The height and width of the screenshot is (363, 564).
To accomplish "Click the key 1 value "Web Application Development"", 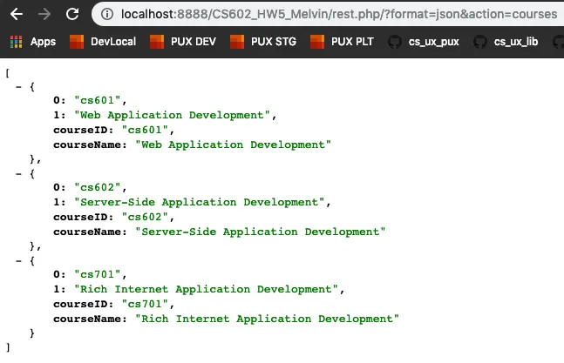I will tap(172, 115).
